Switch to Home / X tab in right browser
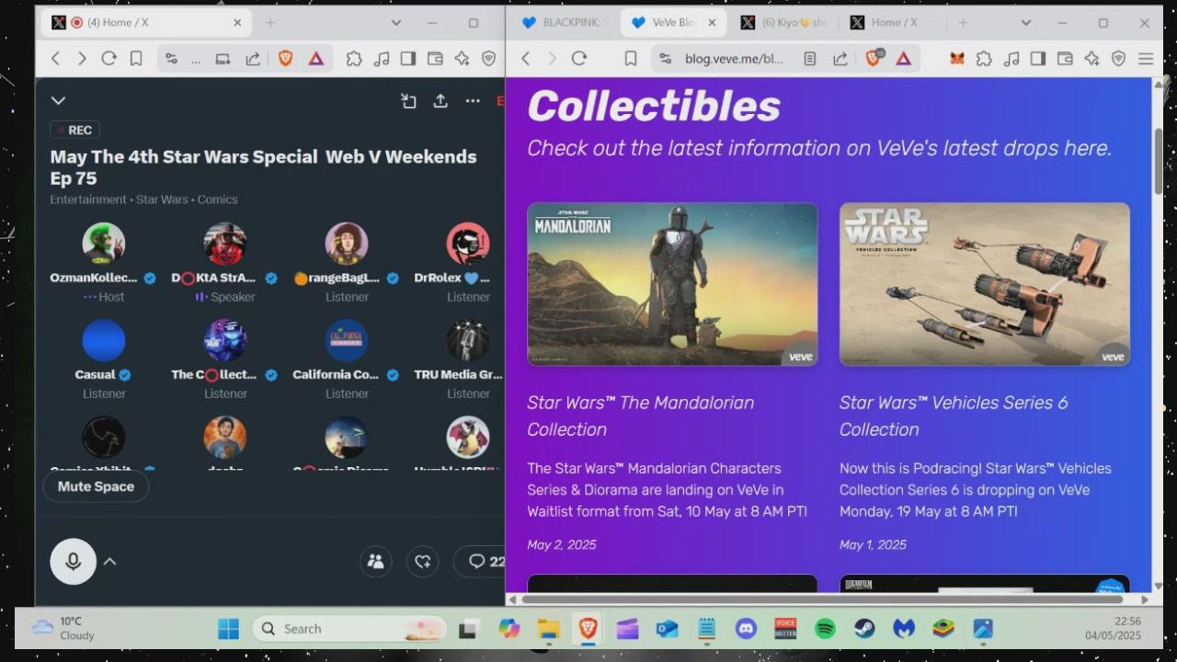 886,23
